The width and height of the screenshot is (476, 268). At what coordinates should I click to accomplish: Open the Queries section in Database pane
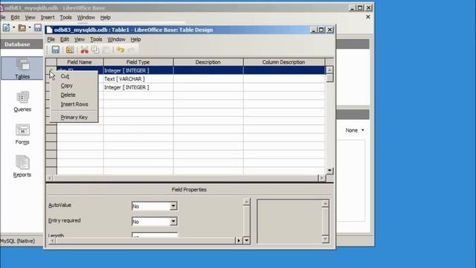click(x=22, y=101)
